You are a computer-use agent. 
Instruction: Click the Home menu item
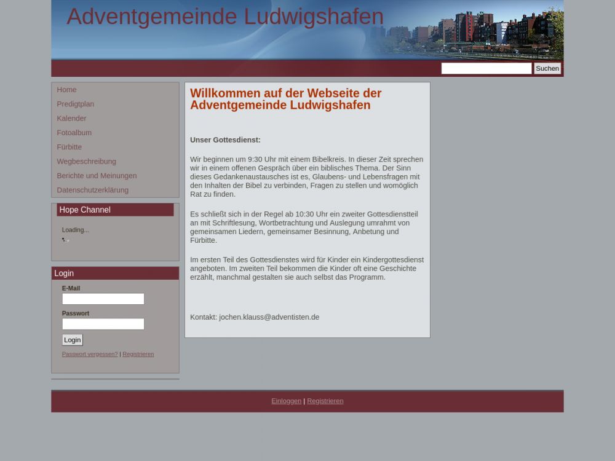coord(66,90)
